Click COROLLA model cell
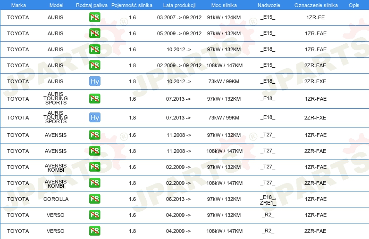 pyautogui.click(x=56, y=199)
